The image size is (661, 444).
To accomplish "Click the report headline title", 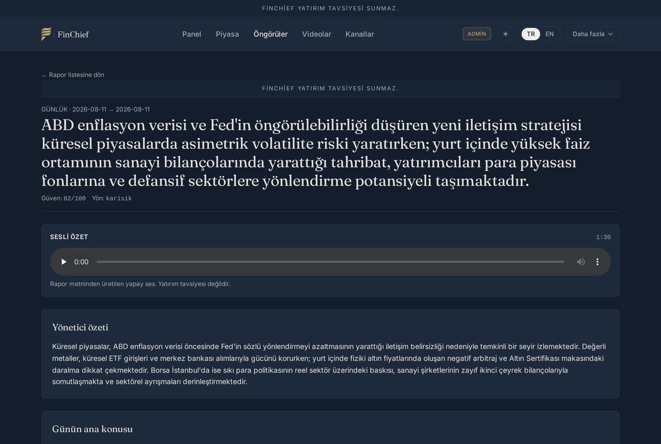I will point(316,153).
